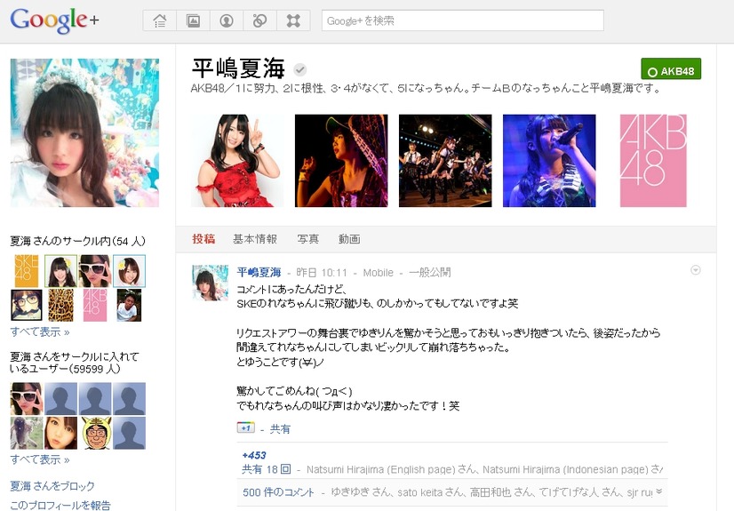This screenshot has height=511, width=734.
Task: Click the pink AKB48 circle avatar
Action: coord(95,305)
